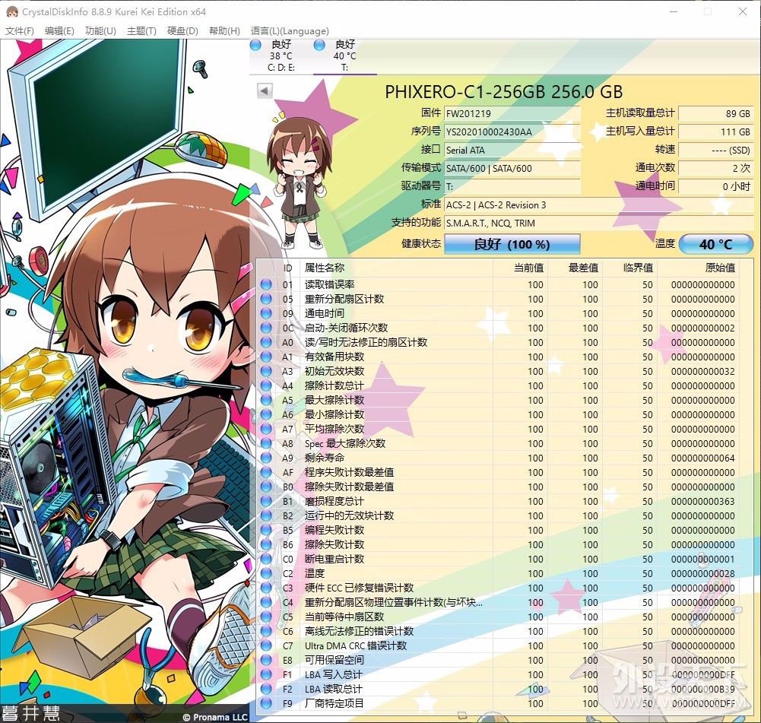Open the 编辑(E) menu

(x=59, y=31)
